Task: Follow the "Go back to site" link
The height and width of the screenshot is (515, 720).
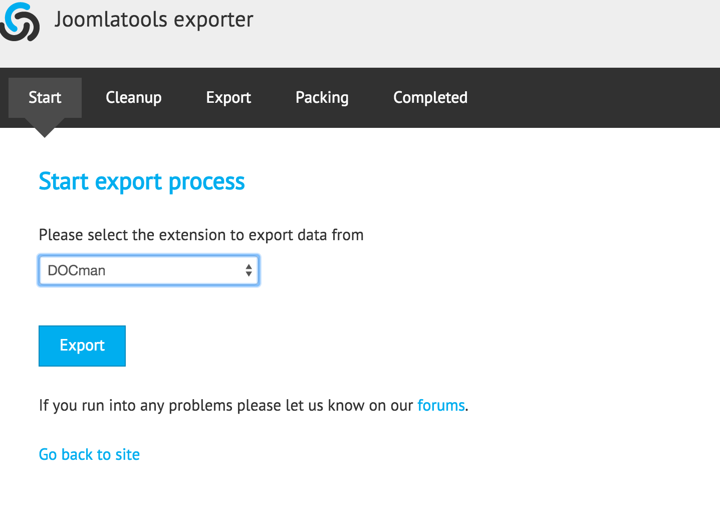Action: pyautogui.click(x=89, y=454)
